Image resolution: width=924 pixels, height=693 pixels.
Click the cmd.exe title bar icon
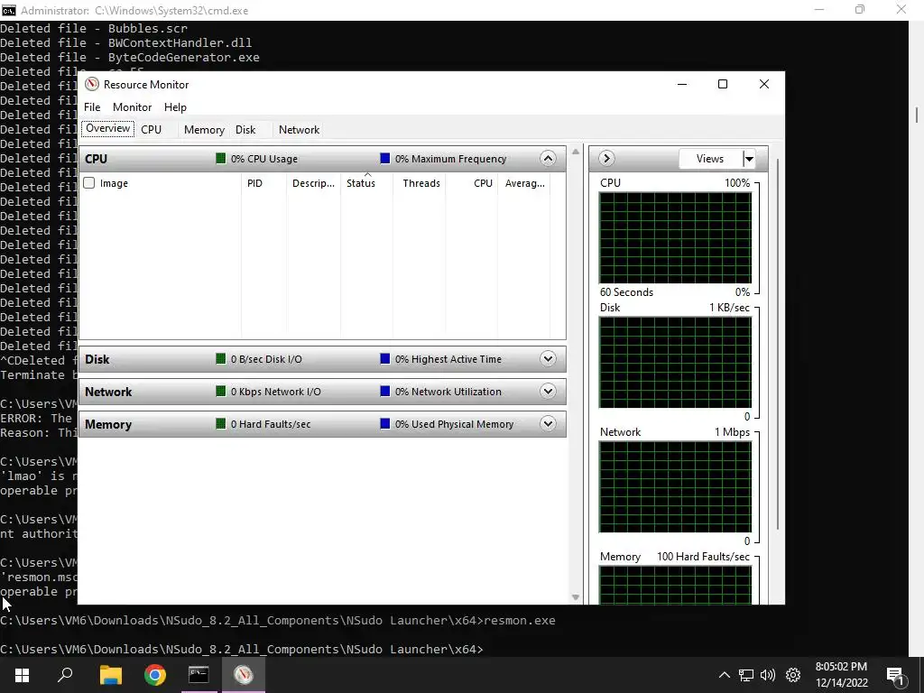pyautogui.click(x=8, y=10)
